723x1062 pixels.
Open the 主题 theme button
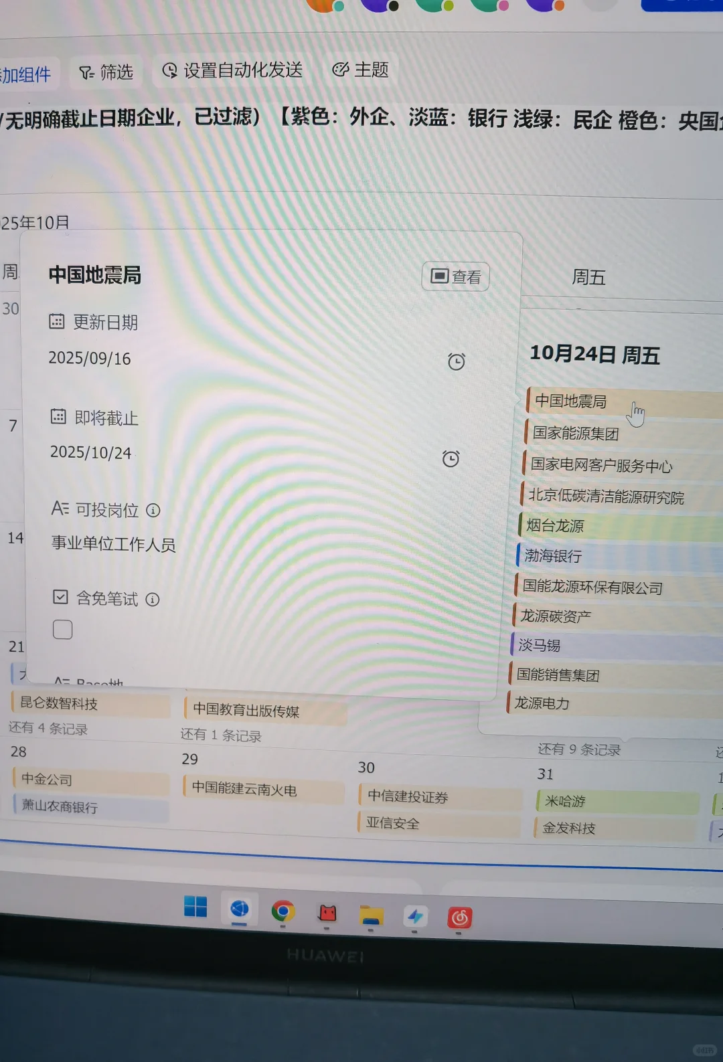361,70
